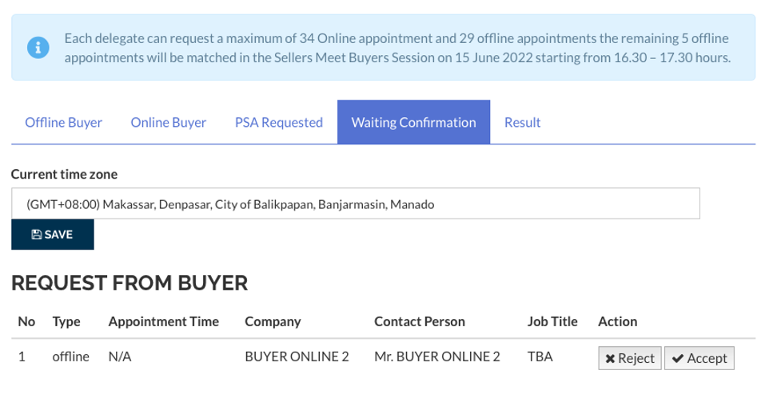The width and height of the screenshot is (781, 398).
Task: Click the blue info circle icon
Action: tap(38, 48)
